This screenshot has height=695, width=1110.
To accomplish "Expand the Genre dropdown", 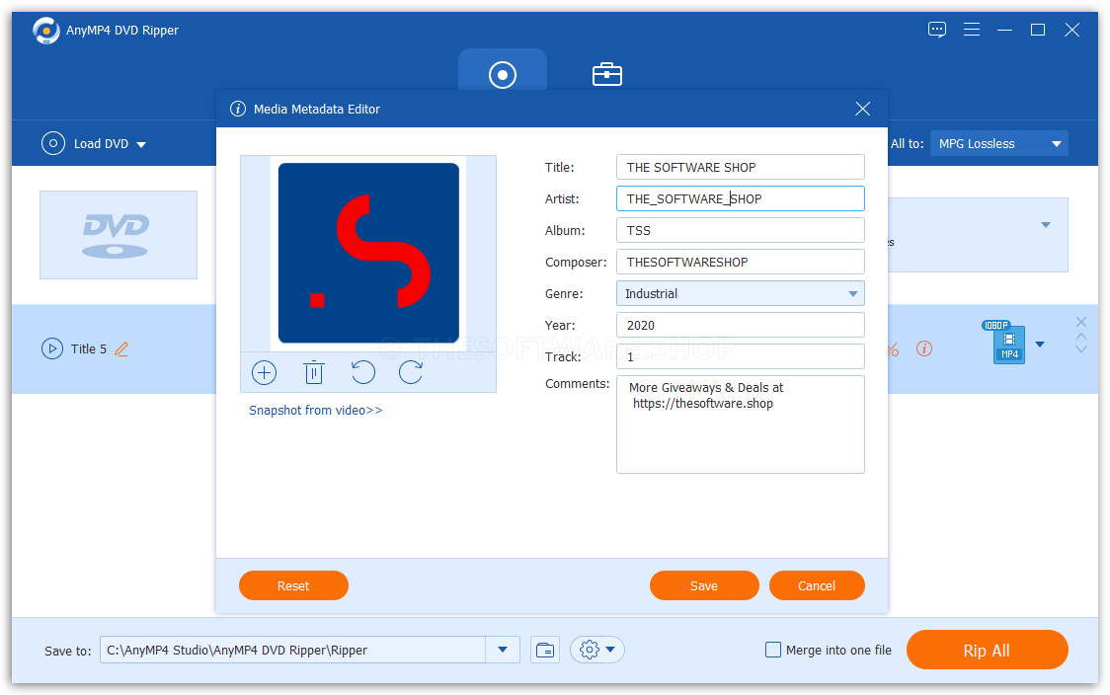I will 852,294.
